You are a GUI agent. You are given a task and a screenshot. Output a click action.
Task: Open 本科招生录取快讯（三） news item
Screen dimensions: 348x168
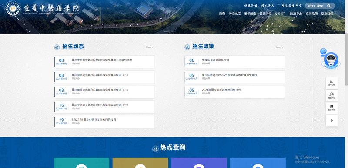(x=104, y=77)
